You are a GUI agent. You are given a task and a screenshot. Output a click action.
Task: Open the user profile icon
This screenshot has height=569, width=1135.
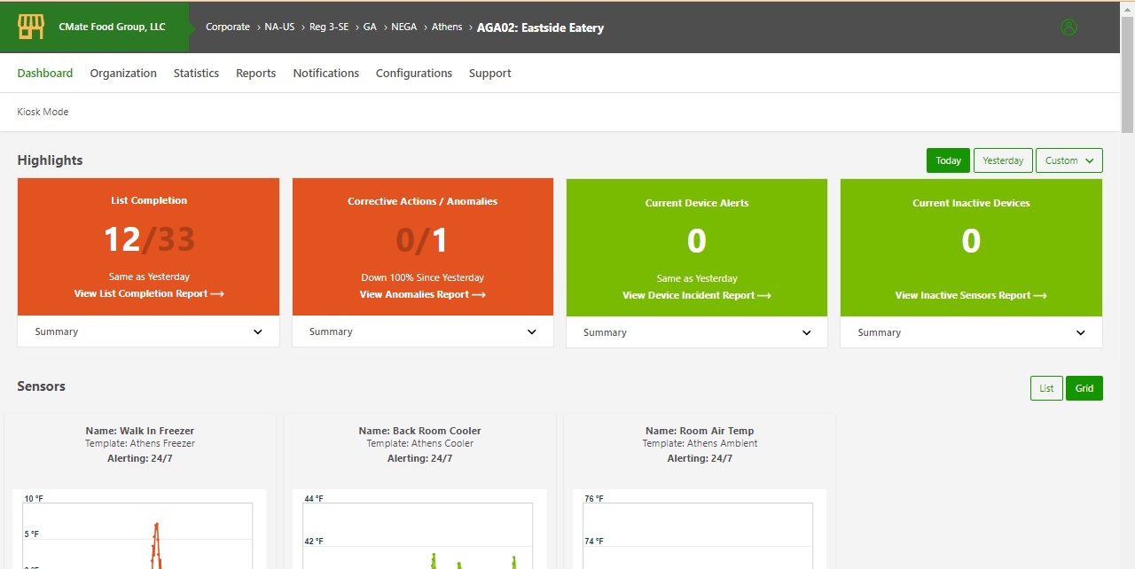pos(1068,27)
